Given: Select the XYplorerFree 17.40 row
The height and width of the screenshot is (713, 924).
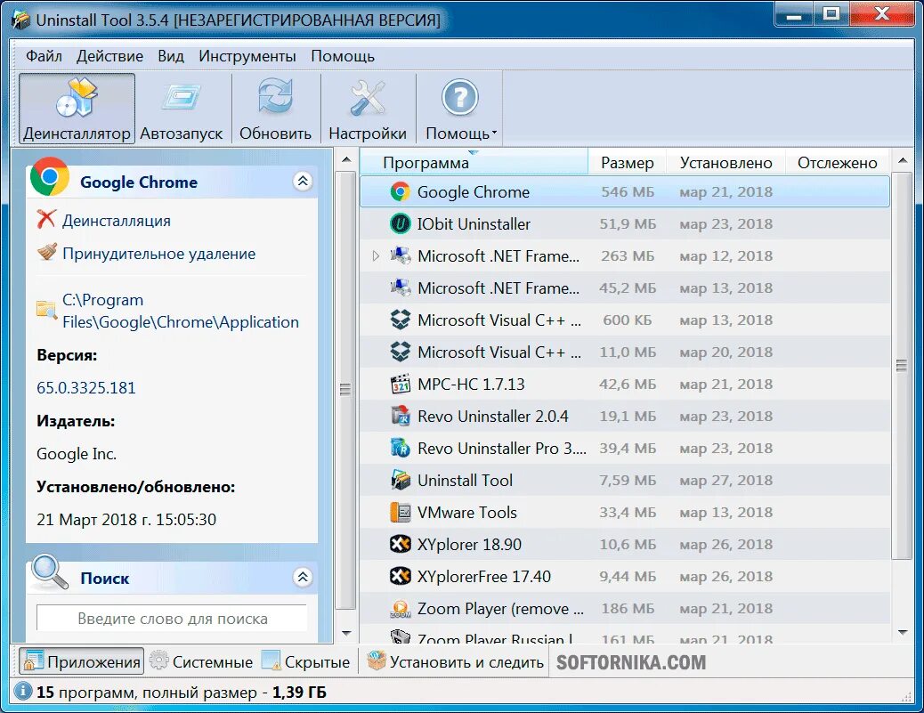Looking at the screenshot, I should [x=625, y=576].
